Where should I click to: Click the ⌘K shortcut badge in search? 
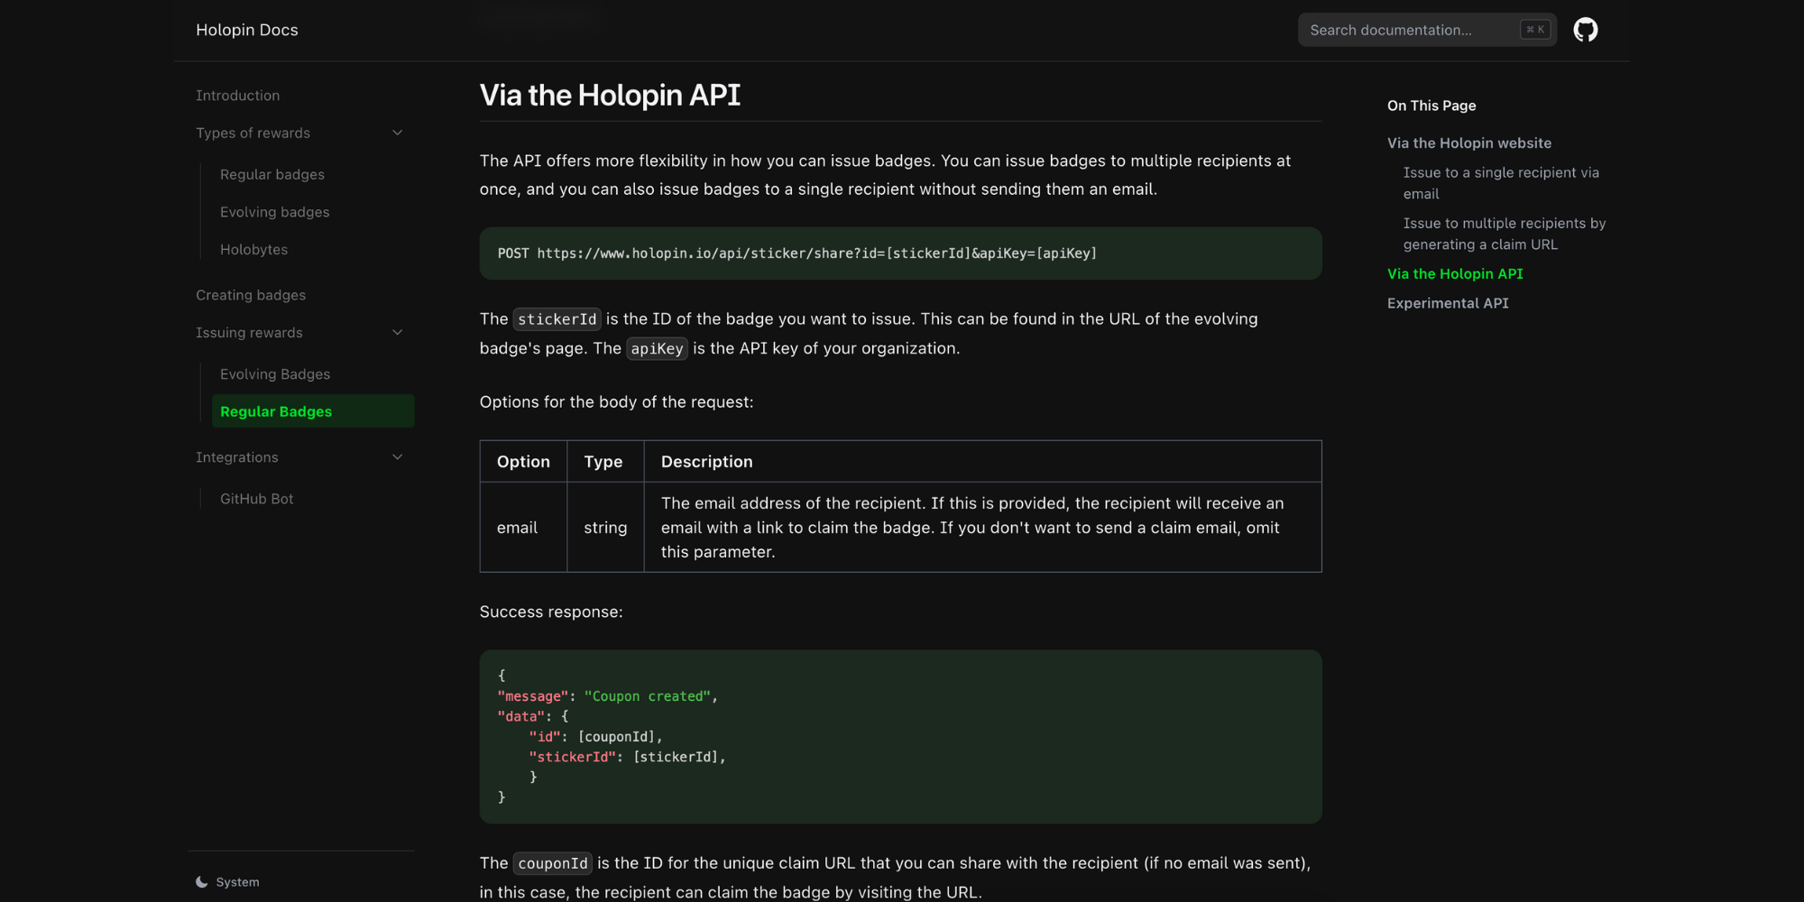[1534, 30]
